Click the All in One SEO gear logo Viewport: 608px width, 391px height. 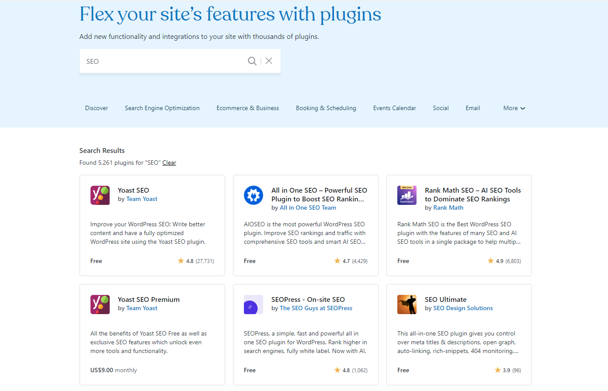(x=254, y=195)
